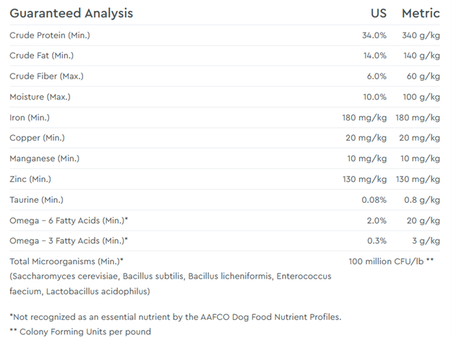
Task: Click the Metric column header
Action: 421,14
